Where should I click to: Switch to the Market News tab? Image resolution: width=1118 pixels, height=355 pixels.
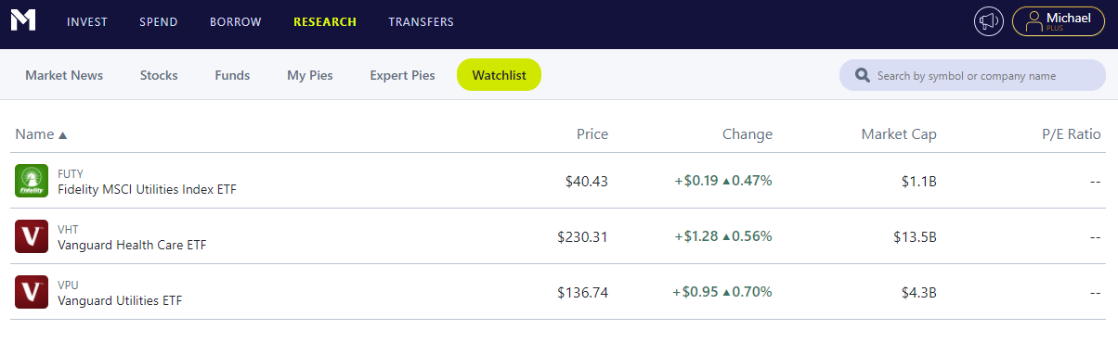[64, 75]
